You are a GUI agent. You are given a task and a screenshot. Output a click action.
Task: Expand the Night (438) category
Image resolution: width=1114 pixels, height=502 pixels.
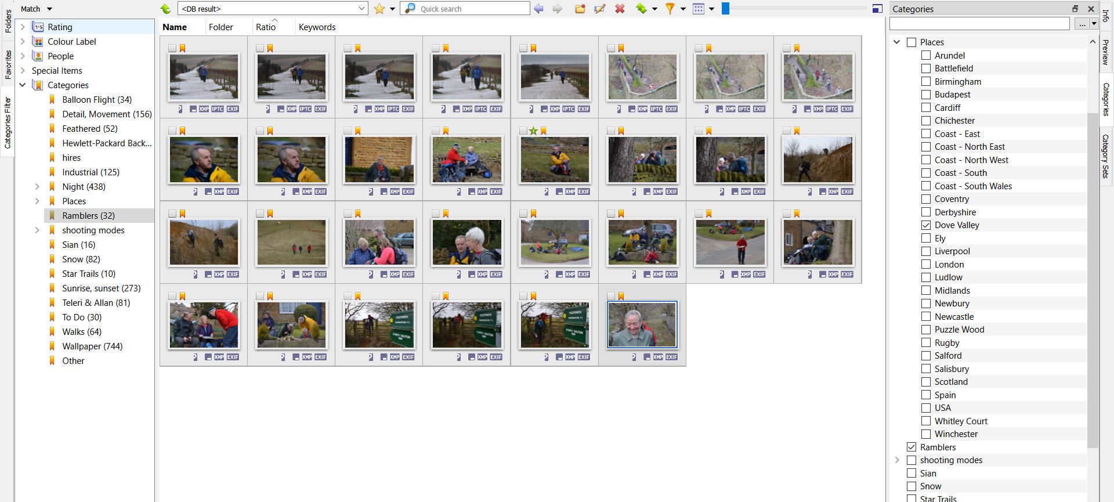coord(37,187)
